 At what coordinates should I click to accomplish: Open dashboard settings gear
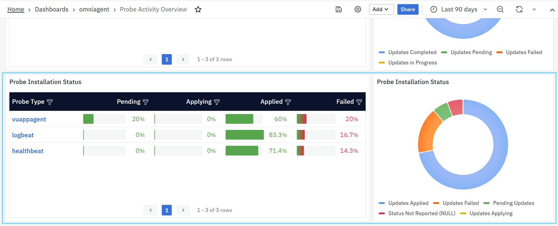358,9
